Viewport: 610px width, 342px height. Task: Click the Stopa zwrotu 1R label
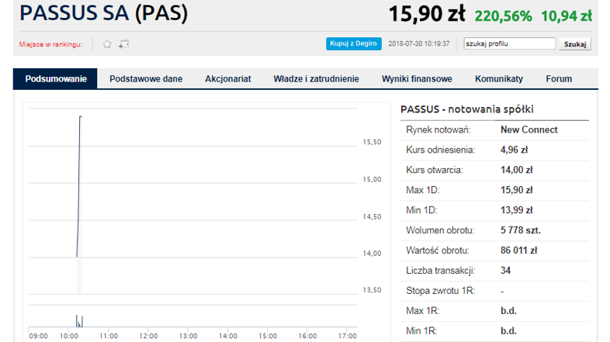[x=440, y=291]
